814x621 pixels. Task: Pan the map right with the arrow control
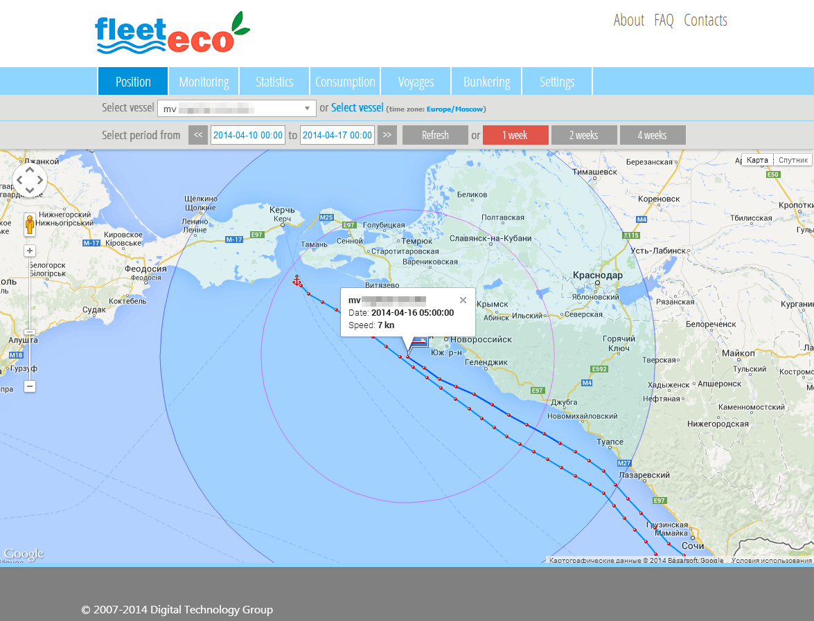tap(40, 180)
